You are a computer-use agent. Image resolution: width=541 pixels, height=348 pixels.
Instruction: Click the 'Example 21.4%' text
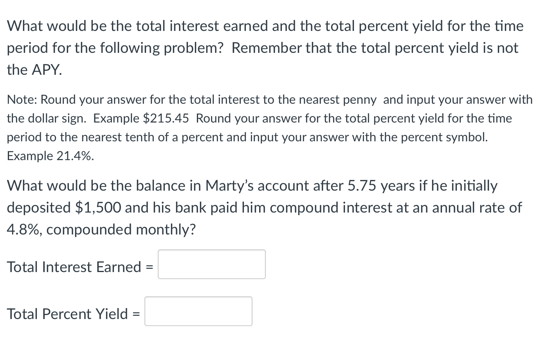(x=50, y=156)
